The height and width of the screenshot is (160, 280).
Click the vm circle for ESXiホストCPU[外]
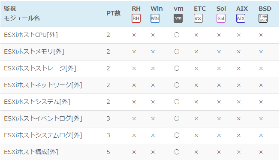click(x=177, y=35)
